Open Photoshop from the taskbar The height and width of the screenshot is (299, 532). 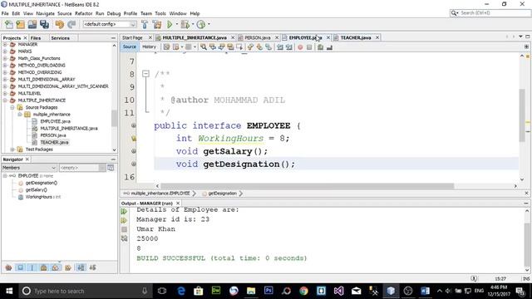[x=268, y=291]
